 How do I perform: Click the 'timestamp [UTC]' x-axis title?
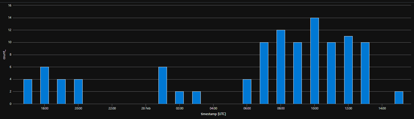(x=214, y=114)
